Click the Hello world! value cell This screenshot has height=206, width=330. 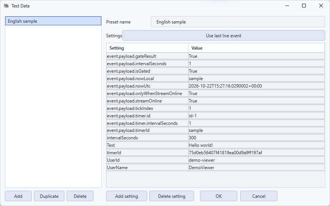[256, 145]
